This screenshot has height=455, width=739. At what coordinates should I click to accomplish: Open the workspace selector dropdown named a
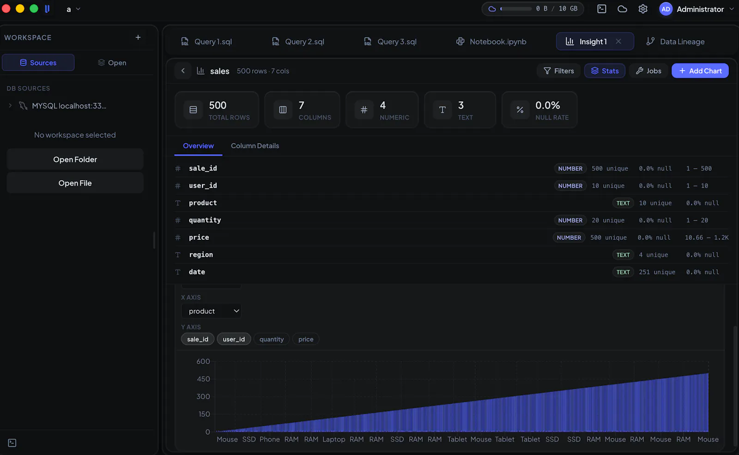tap(73, 9)
